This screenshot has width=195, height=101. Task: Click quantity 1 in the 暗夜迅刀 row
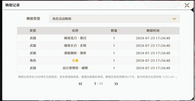pyautogui.click(x=114, y=38)
